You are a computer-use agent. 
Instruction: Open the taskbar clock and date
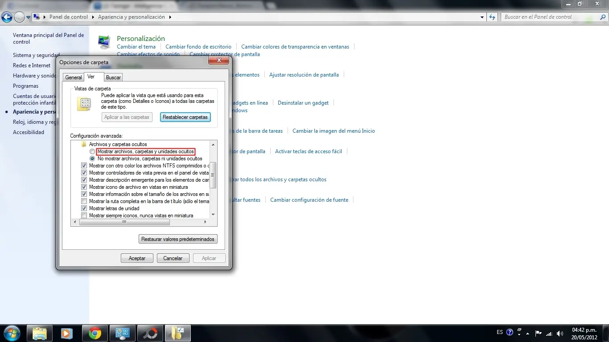coord(584,333)
